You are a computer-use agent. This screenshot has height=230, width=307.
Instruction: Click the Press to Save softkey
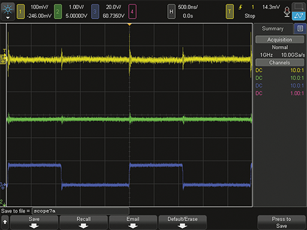281,222
